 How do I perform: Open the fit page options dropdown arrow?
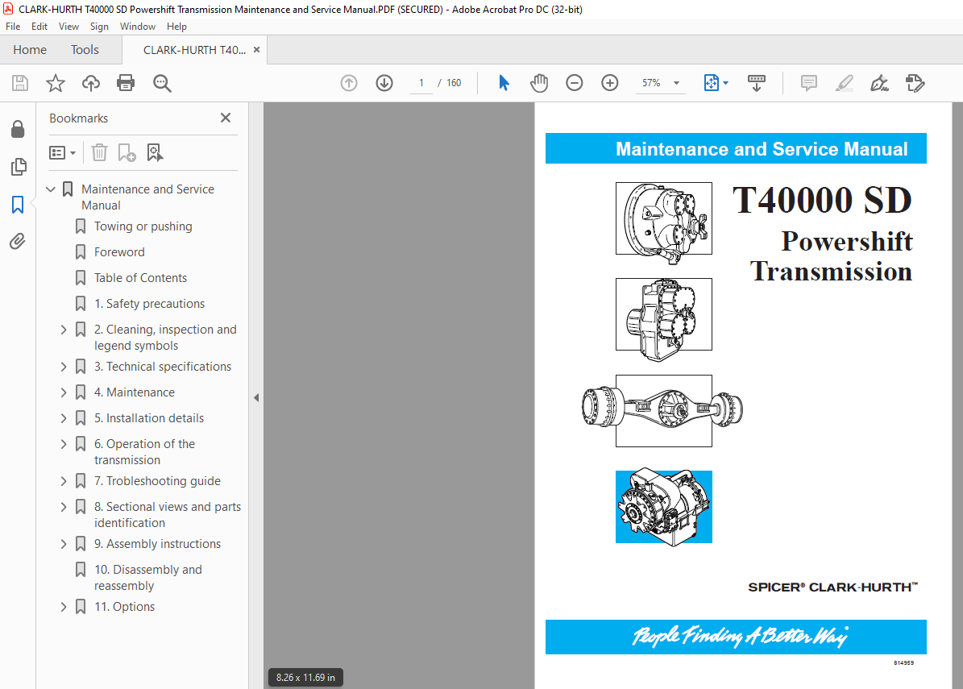click(x=726, y=83)
